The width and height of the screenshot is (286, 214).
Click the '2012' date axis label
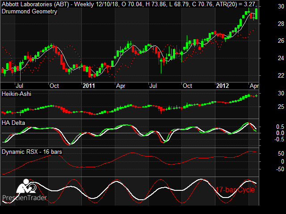click(x=223, y=86)
